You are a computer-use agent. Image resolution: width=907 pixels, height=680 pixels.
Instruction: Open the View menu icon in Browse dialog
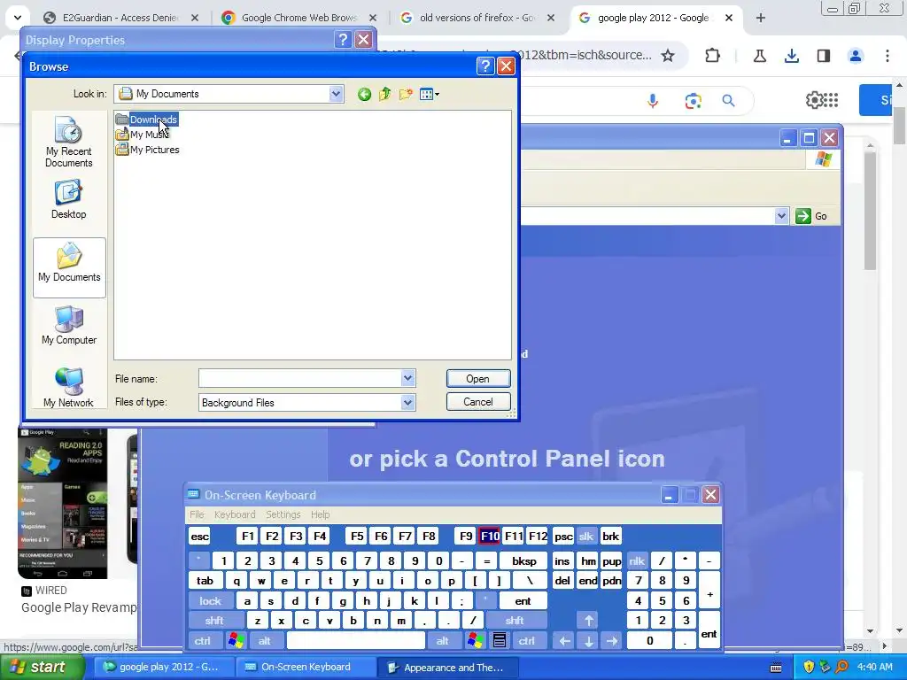pos(430,94)
